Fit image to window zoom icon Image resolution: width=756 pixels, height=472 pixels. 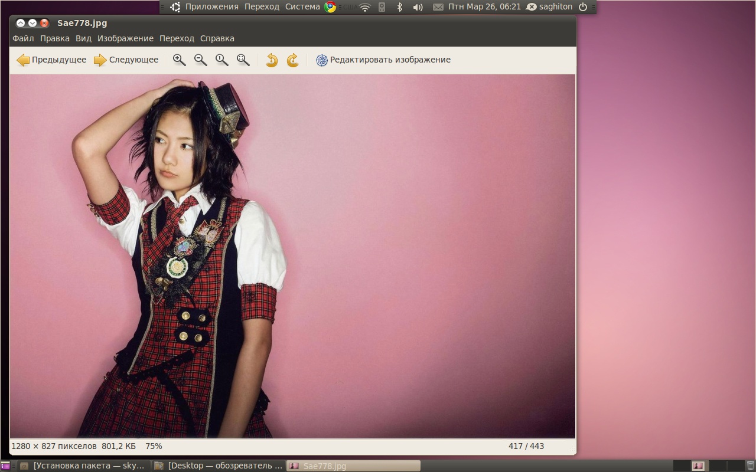coord(243,60)
